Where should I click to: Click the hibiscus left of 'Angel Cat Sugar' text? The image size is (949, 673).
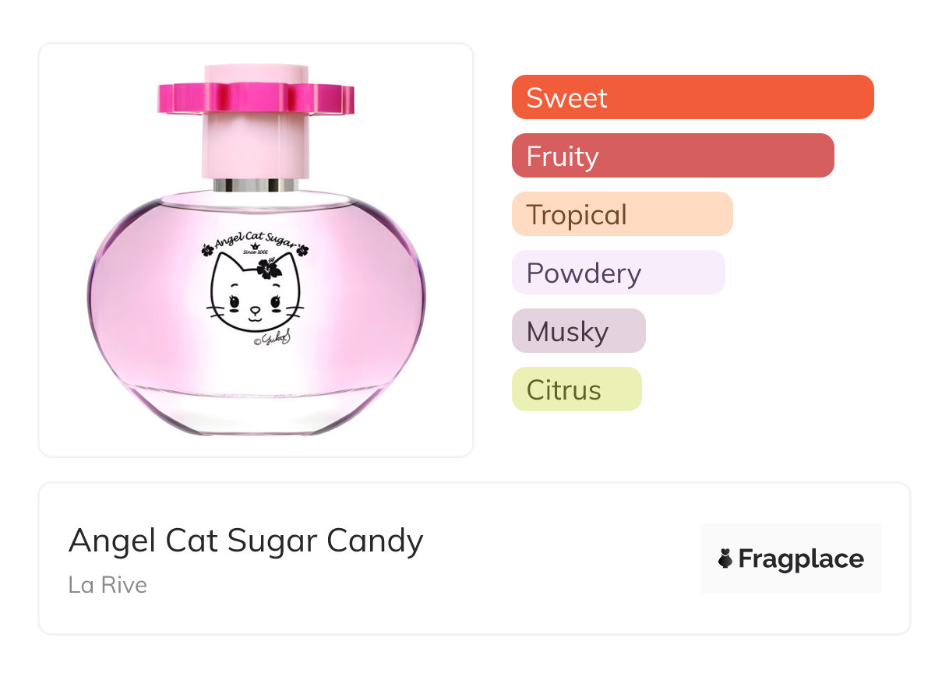[x=207, y=250]
